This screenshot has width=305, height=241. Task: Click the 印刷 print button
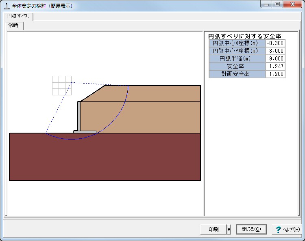(213, 229)
